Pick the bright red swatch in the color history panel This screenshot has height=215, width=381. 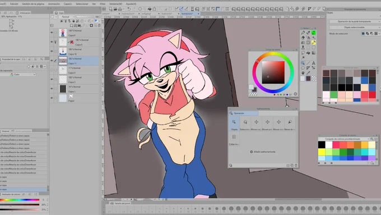[x=372, y=94]
